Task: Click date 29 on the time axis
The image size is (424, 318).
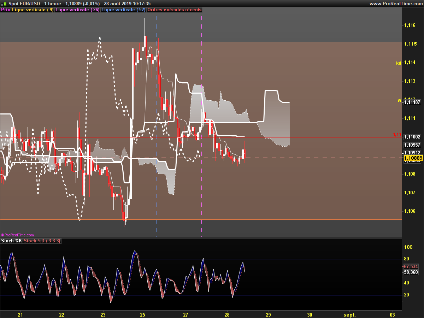Action: [x=268, y=314]
